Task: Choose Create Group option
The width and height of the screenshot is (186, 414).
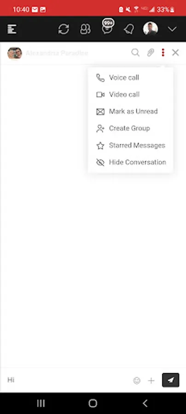Action: pyautogui.click(x=130, y=128)
